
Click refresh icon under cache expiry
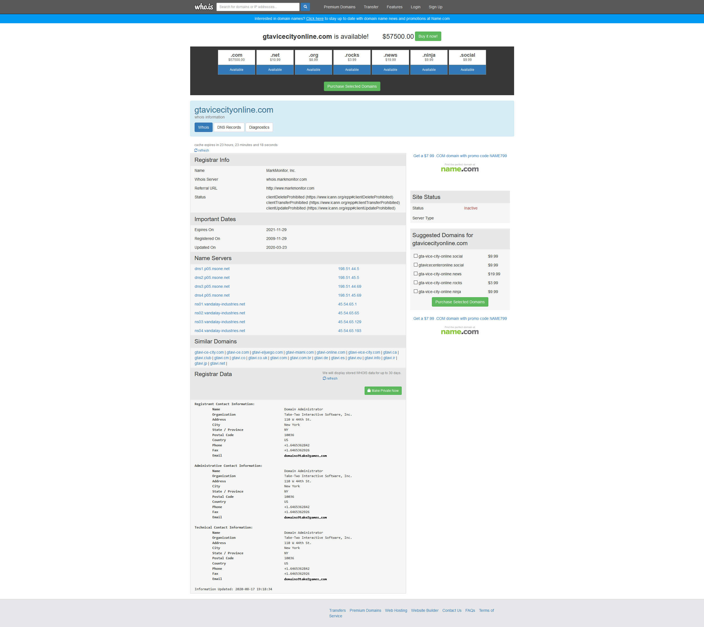(x=196, y=151)
